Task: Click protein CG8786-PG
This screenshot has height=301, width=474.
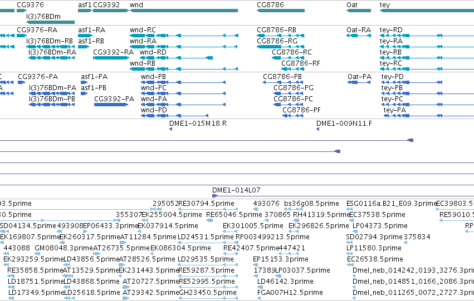Action: tap(294, 88)
